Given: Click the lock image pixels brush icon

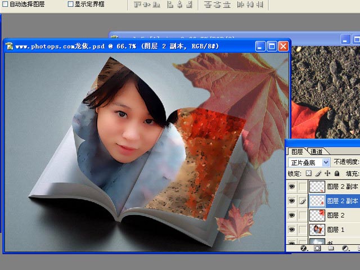Looking at the screenshot, I should 318,173.
